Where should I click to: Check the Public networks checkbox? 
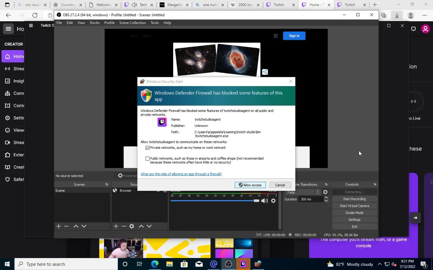click(147, 158)
